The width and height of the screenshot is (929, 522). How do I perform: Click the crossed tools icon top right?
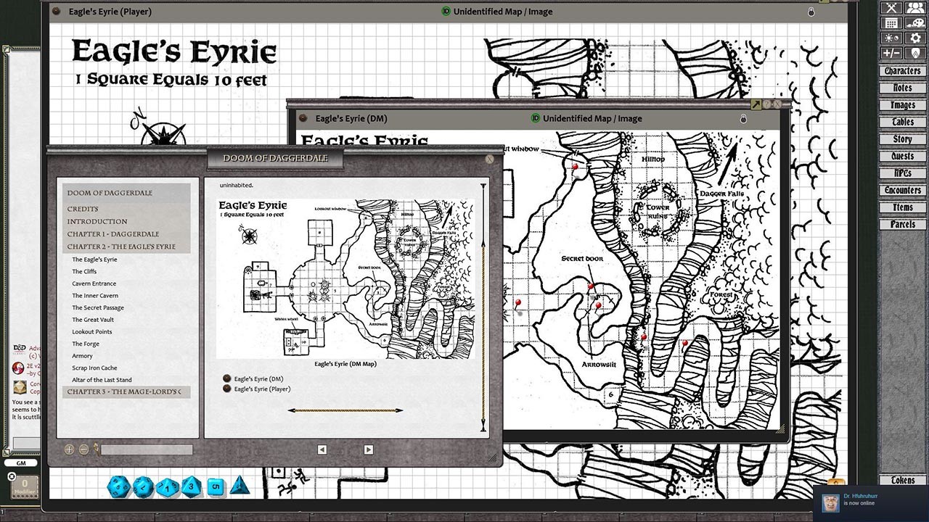coord(891,9)
